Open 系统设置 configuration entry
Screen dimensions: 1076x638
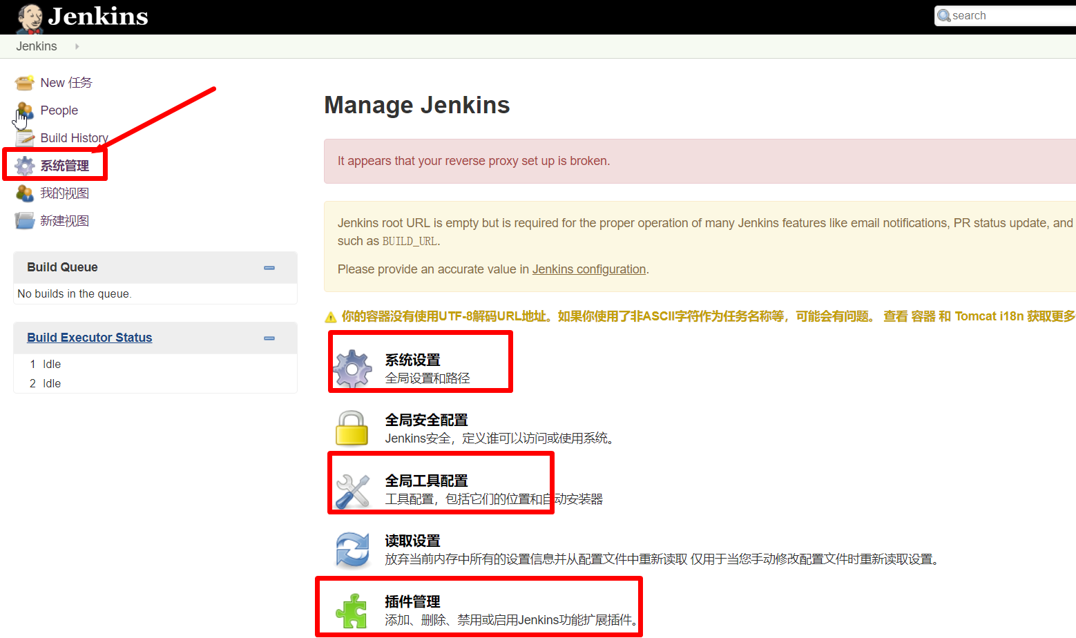click(413, 360)
